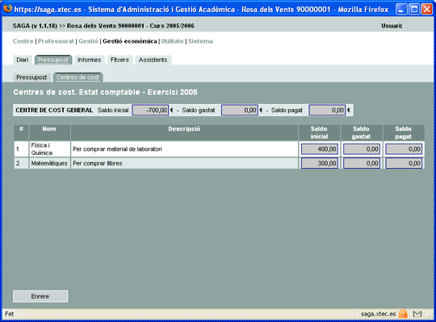The height and width of the screenshot is (322, 436).
Task: Click the Estat comptable page heading
Action: pos(106,92)
